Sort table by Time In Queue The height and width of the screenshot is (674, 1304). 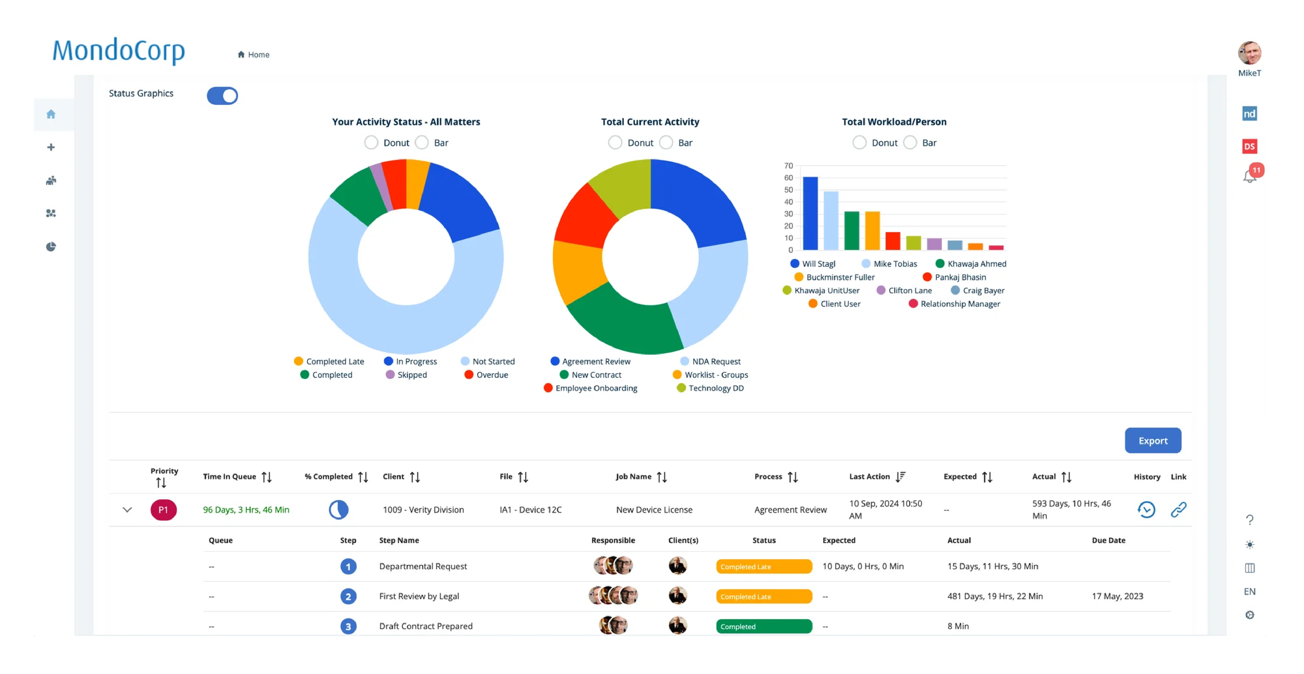click(267, 477)
